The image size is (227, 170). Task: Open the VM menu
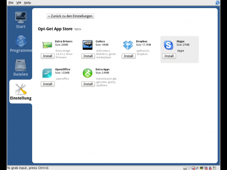click(x=18, y=3)
